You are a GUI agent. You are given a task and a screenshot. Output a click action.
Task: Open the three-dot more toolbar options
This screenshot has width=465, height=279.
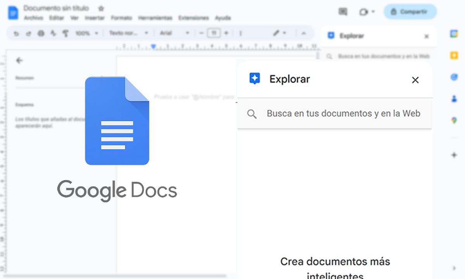pos(241,33)
